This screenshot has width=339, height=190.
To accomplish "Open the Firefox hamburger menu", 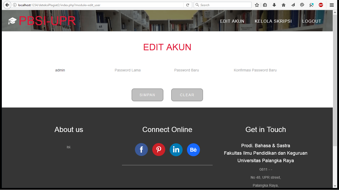I will (332, 5).
